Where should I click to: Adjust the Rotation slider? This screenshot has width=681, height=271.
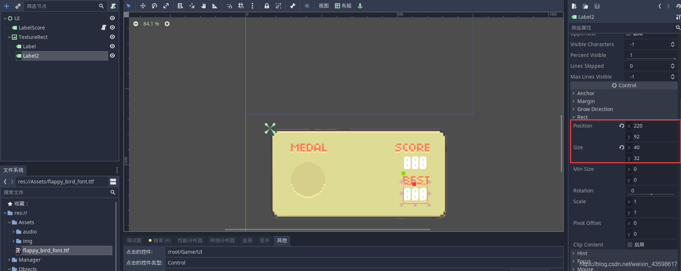(x=651, y=194)
